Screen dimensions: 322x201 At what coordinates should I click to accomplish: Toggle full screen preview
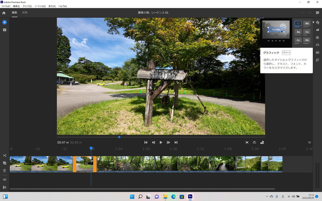(x=247, y=142)
